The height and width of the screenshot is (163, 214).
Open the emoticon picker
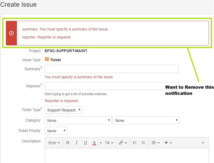coord(156,143)
